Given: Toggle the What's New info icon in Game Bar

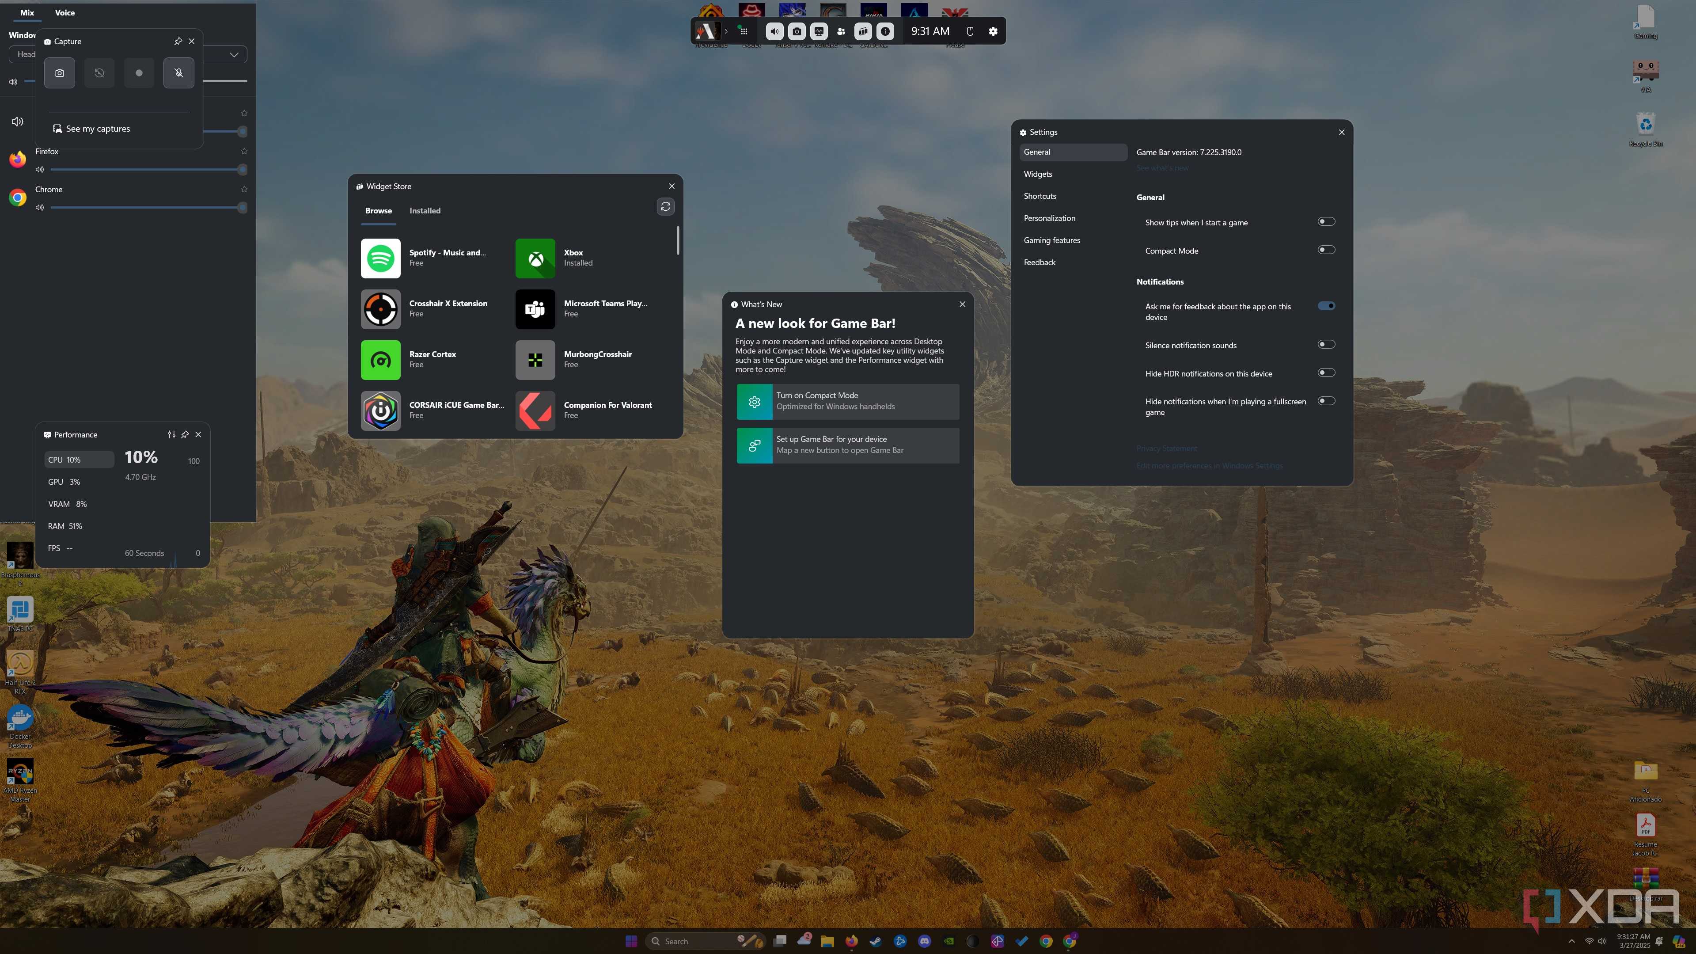Looking at the screenshot, I should 885,31.
